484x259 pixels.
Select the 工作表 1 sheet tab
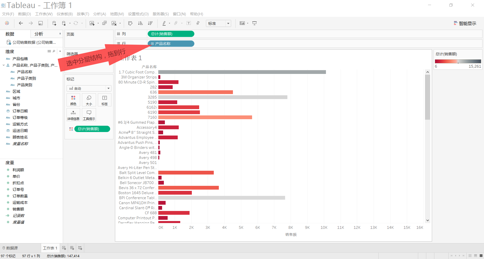[x=50, y=248]
